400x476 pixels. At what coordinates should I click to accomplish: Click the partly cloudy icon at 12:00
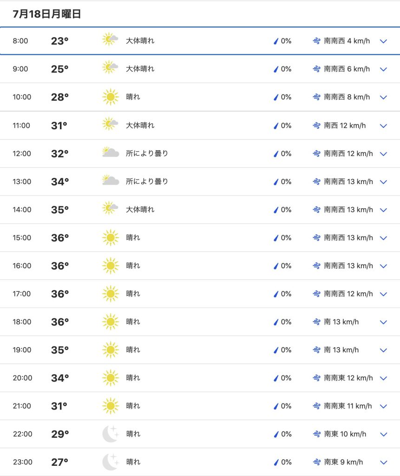click(111, 152)
